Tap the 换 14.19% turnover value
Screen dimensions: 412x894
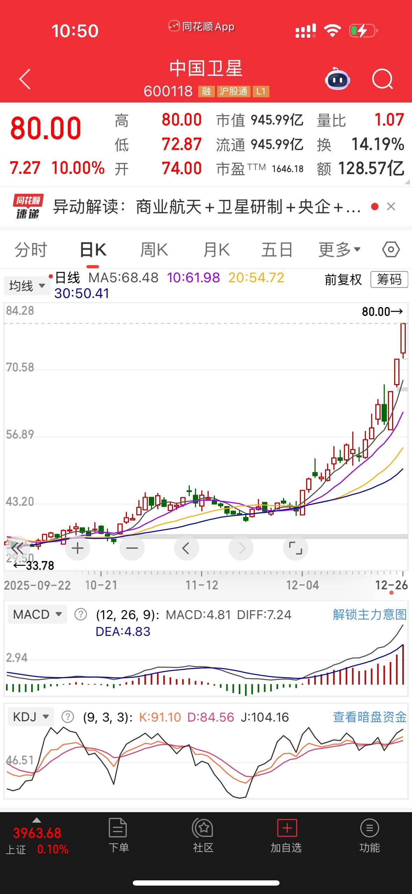(361, 144)
